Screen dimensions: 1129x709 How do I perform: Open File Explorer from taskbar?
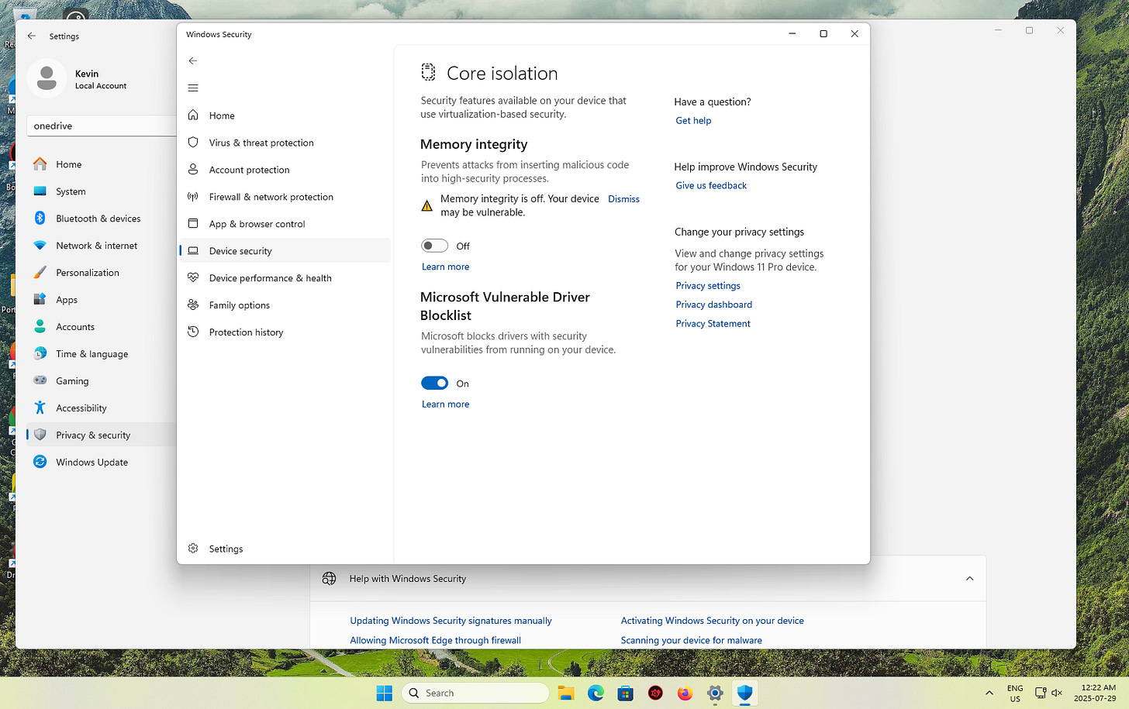click(x=566, y=694)
